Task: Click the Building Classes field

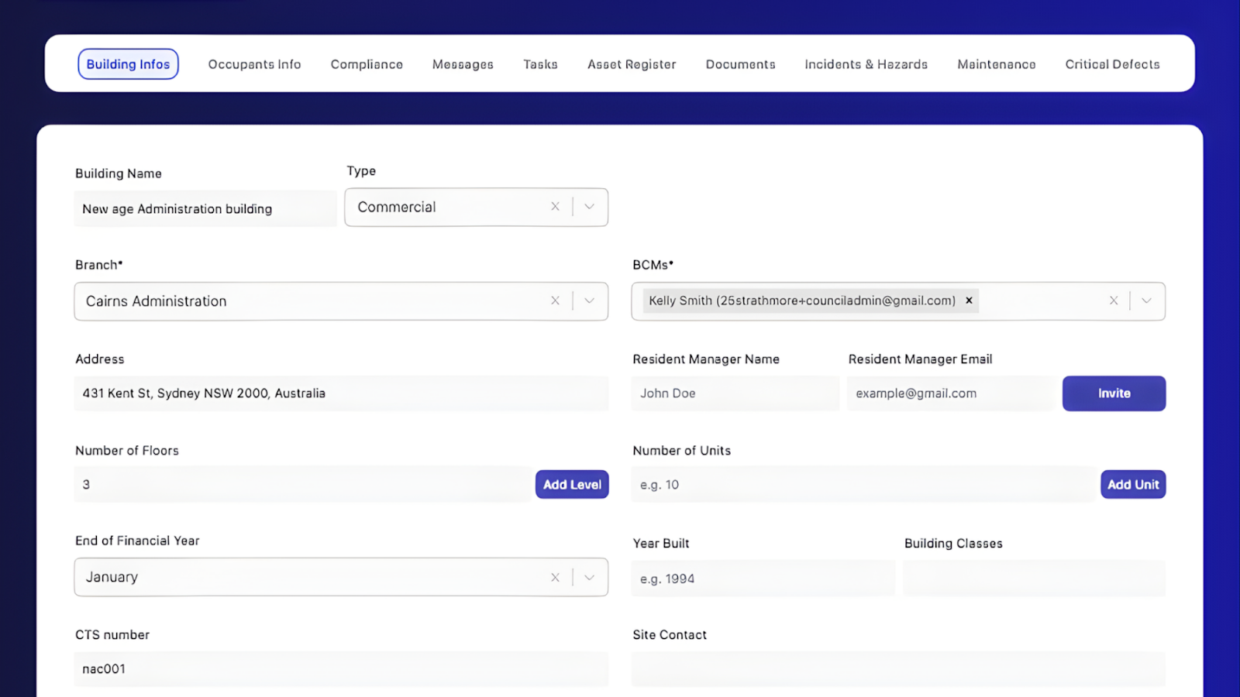Action: click(x=1034, y=579)
